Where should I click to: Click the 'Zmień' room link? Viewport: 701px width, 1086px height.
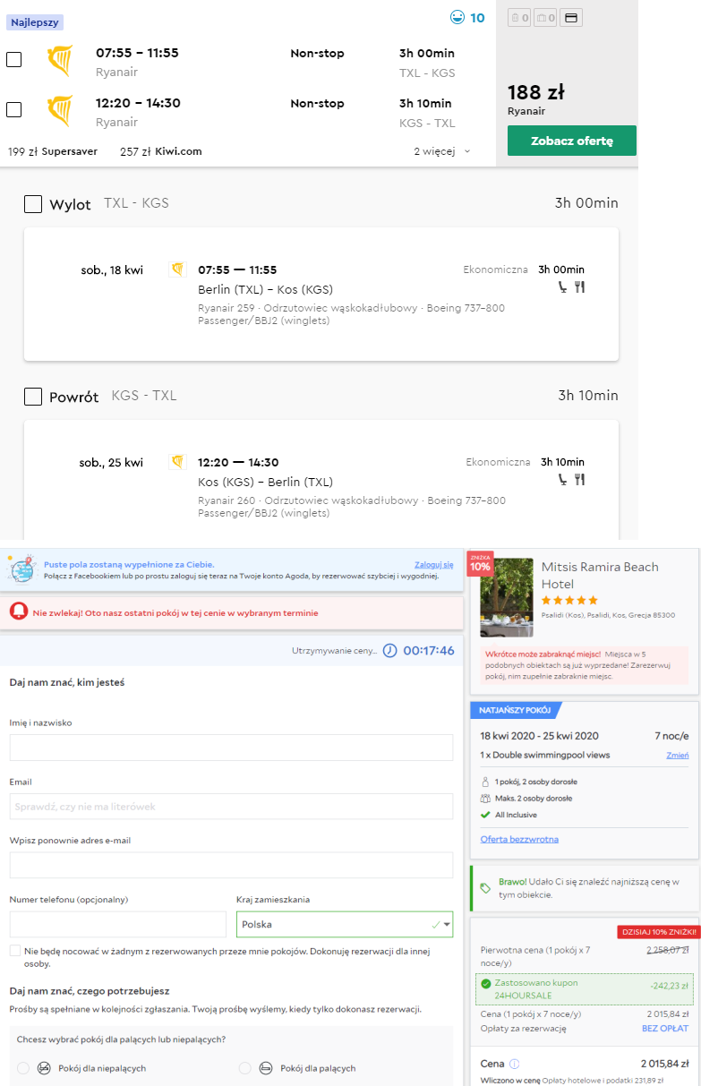click(x=678, y=755)
